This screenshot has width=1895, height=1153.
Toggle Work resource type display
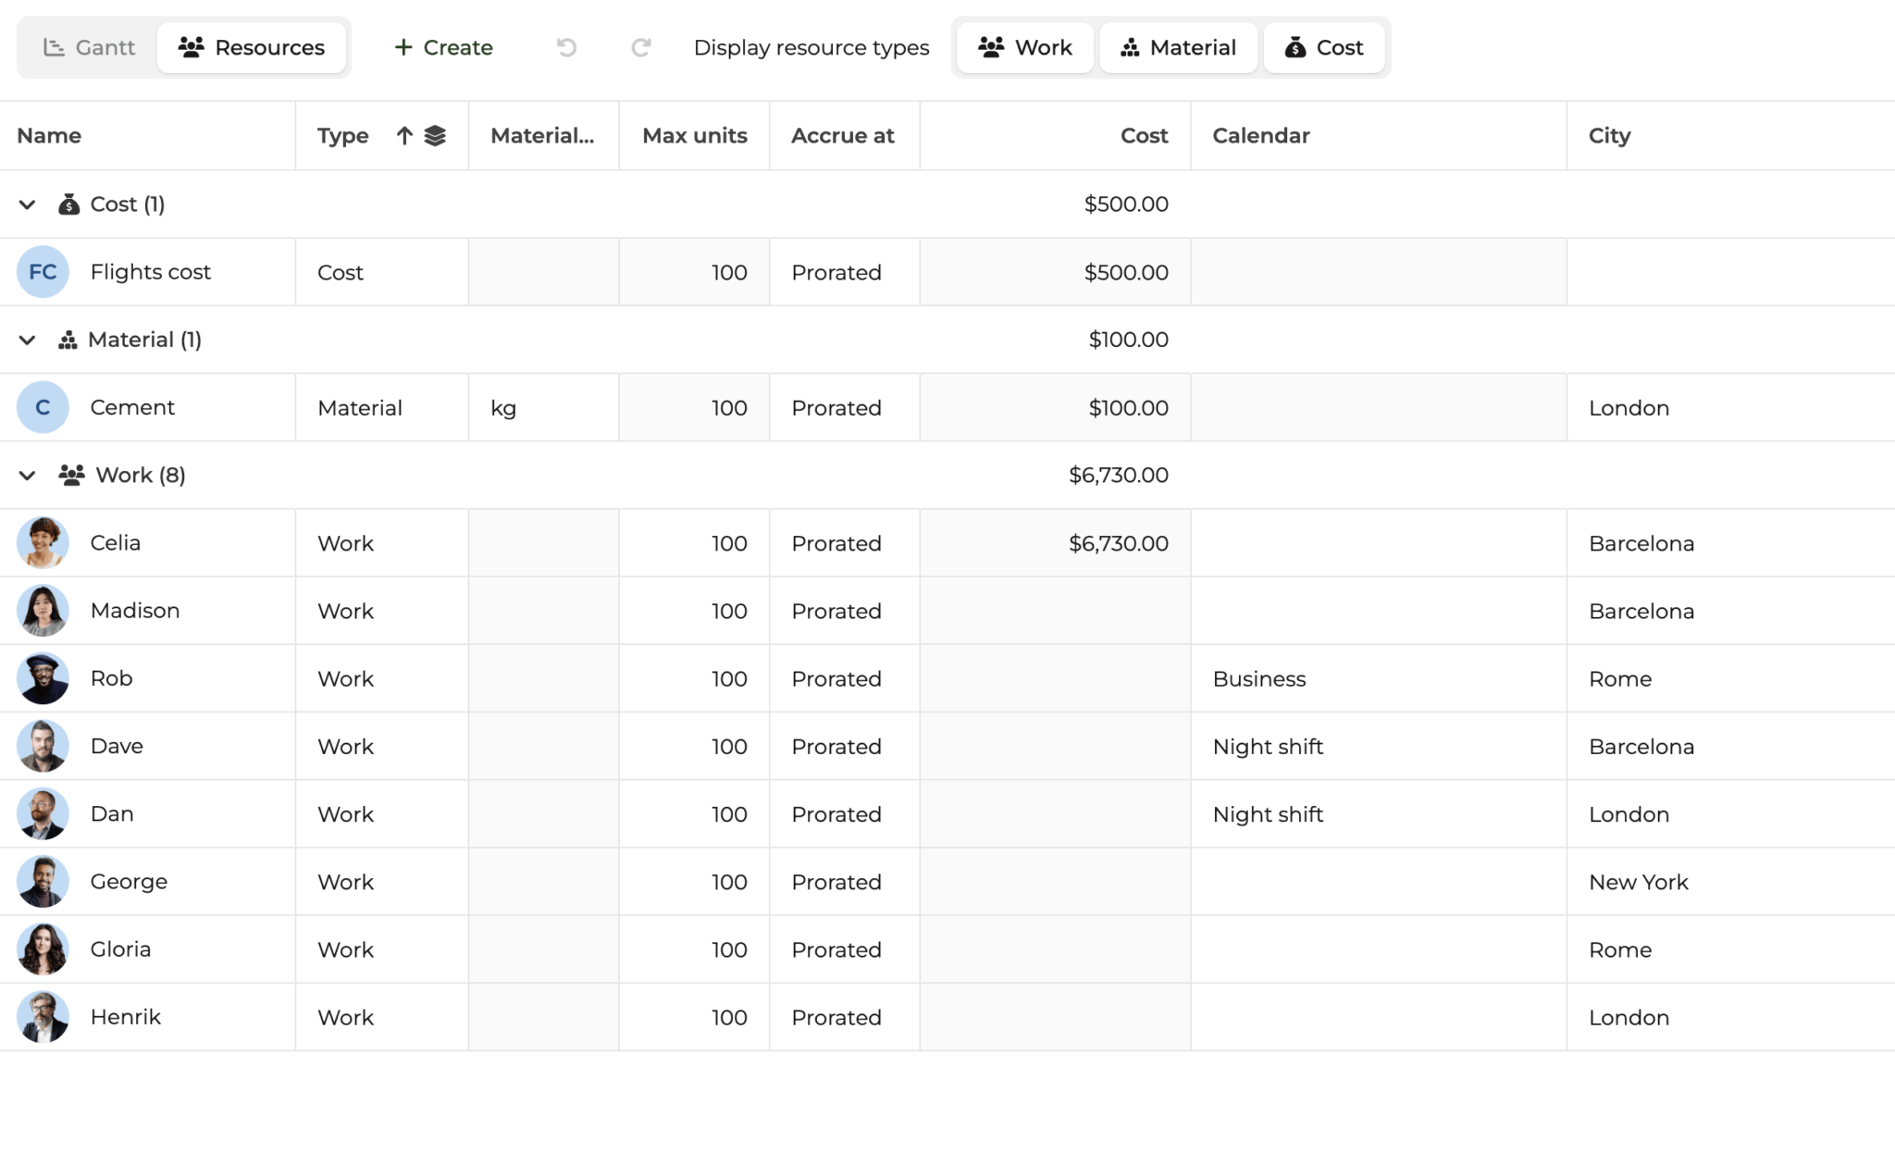point(1024,47)
